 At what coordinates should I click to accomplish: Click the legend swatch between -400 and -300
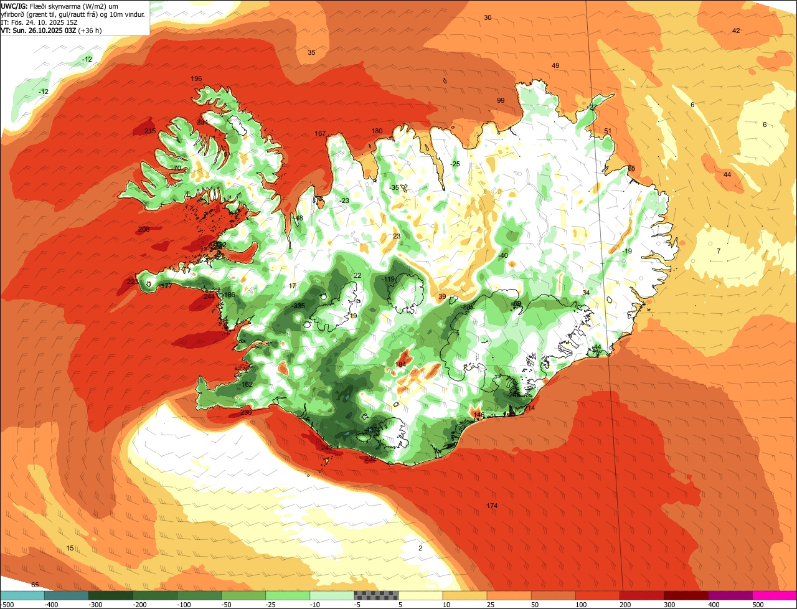67,595
